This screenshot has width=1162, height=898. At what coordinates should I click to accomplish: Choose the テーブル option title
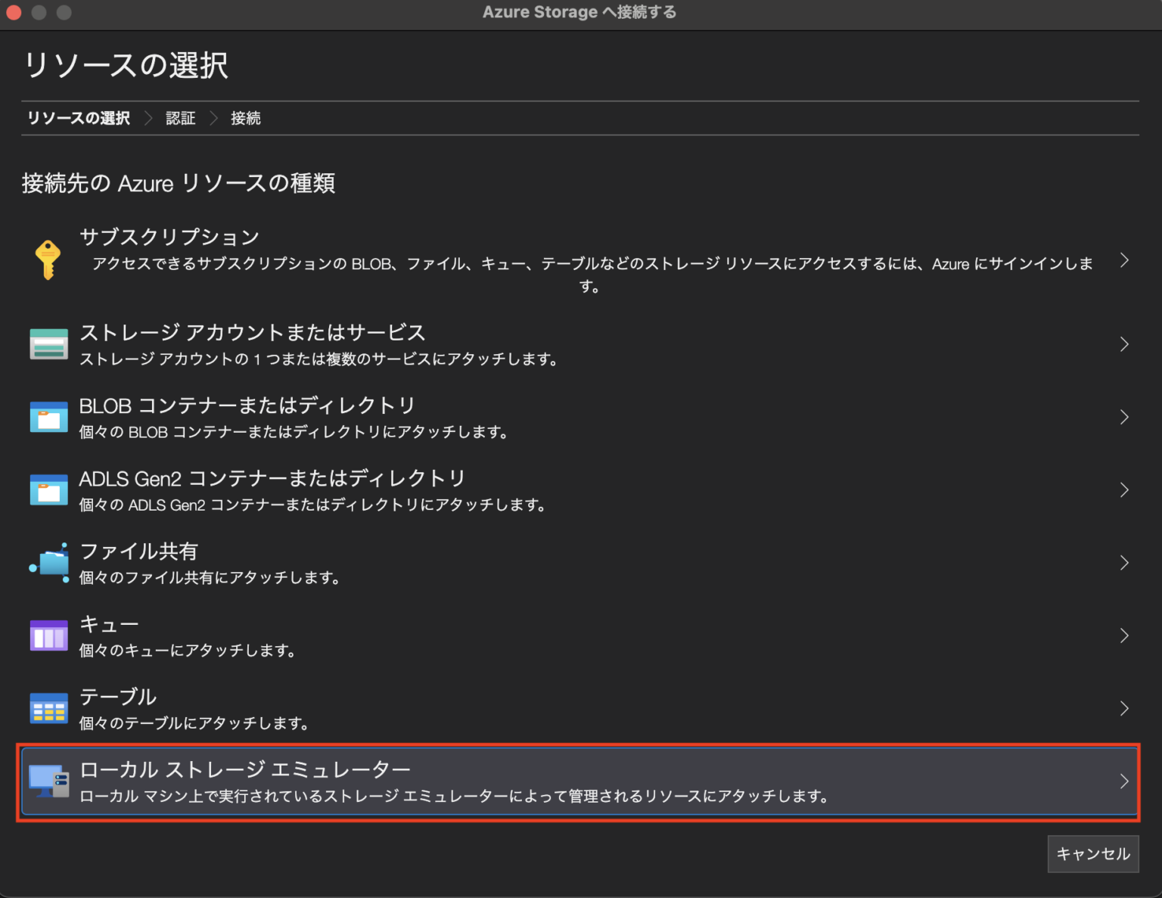(118, 697)
